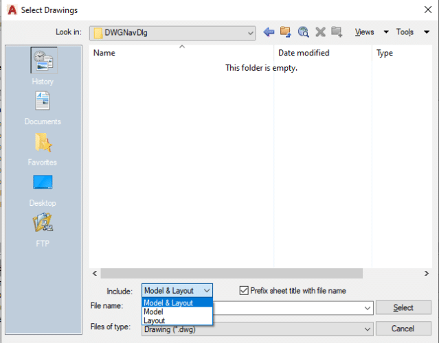The image size is (439, 343).
Task: Click the scroll right arrow
Action: click(x=427, y=274)
